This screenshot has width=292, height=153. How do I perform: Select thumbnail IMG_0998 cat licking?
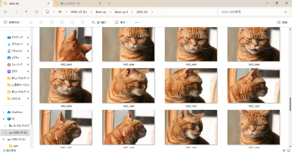pyautogui.click(x=253, y=44)
